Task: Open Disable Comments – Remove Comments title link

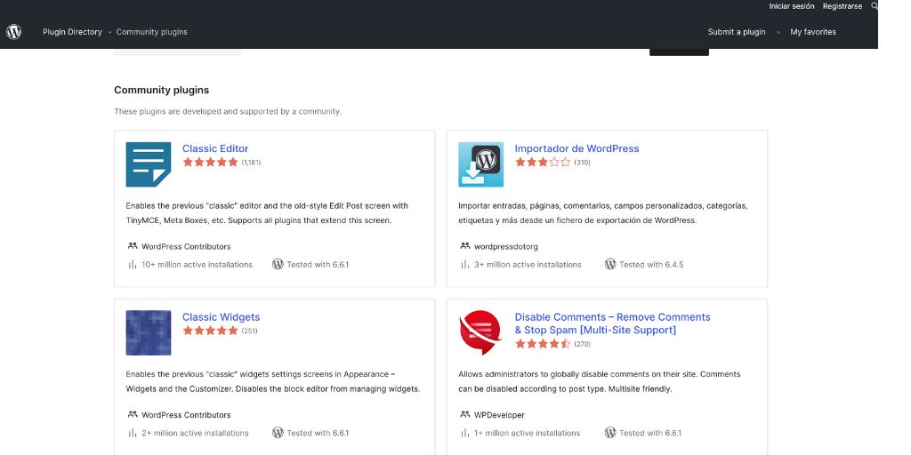Action: (x=612, y=323)
